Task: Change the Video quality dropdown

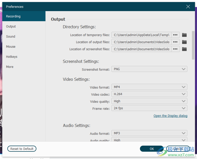Action: [x=149, y=101]
